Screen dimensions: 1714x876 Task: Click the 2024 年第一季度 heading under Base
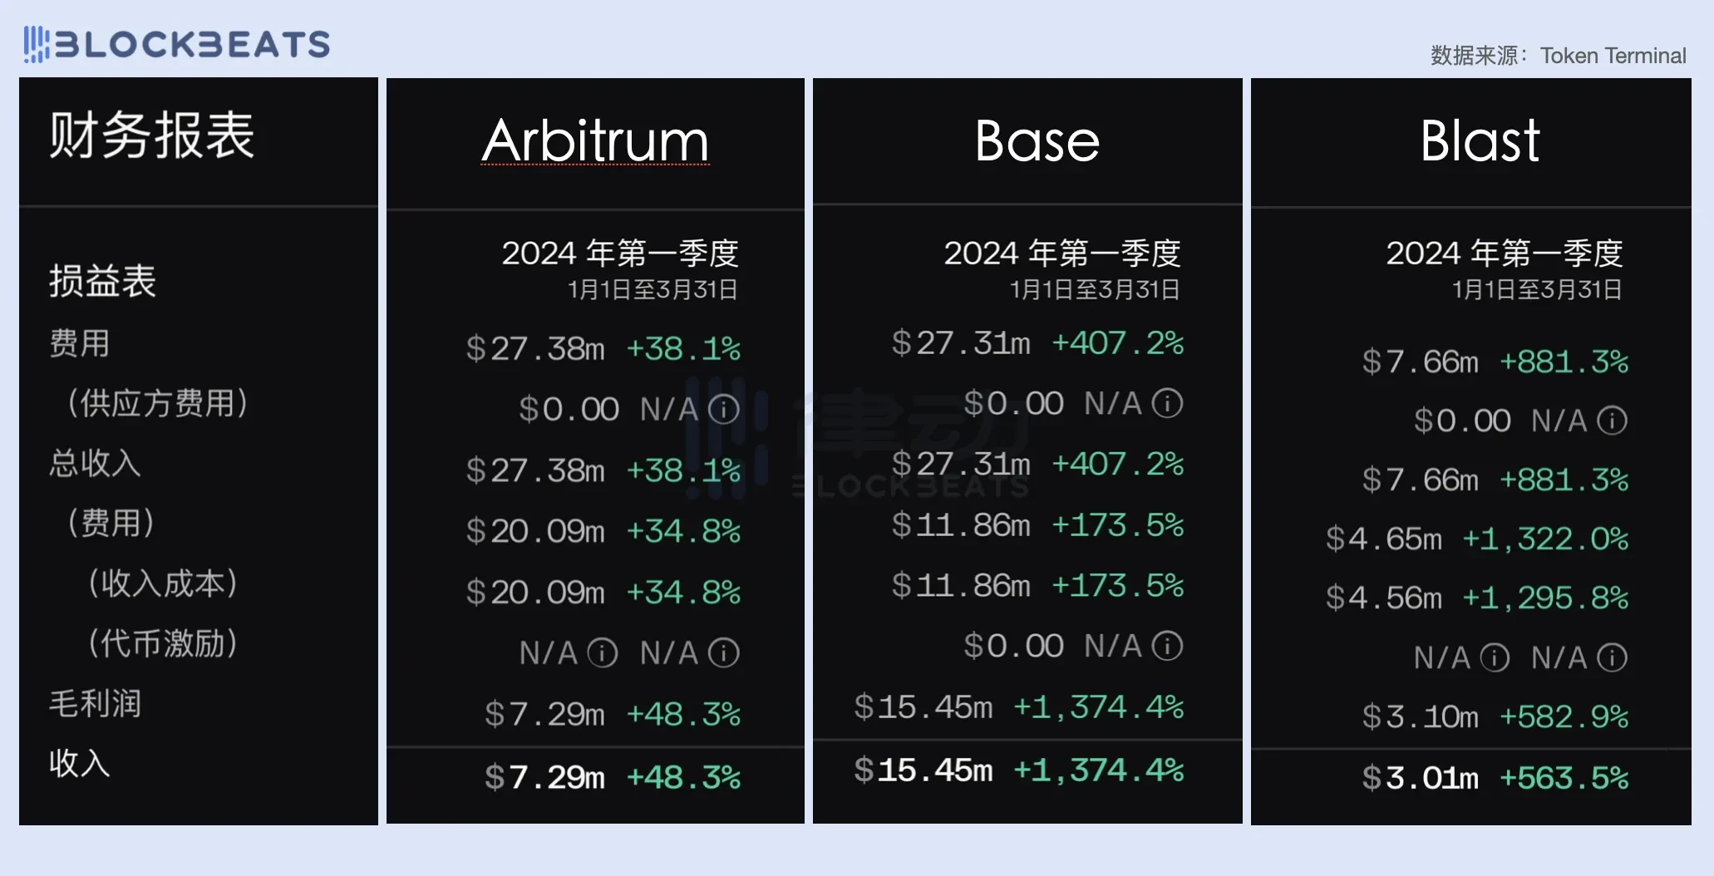pos(1061,253)
